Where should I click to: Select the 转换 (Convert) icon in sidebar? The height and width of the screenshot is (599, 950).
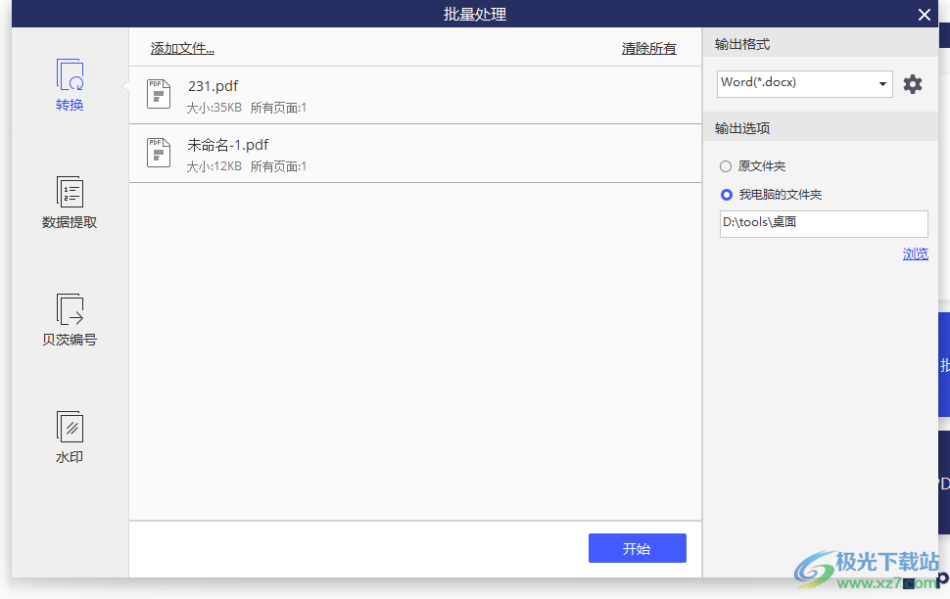pos(70,74)
